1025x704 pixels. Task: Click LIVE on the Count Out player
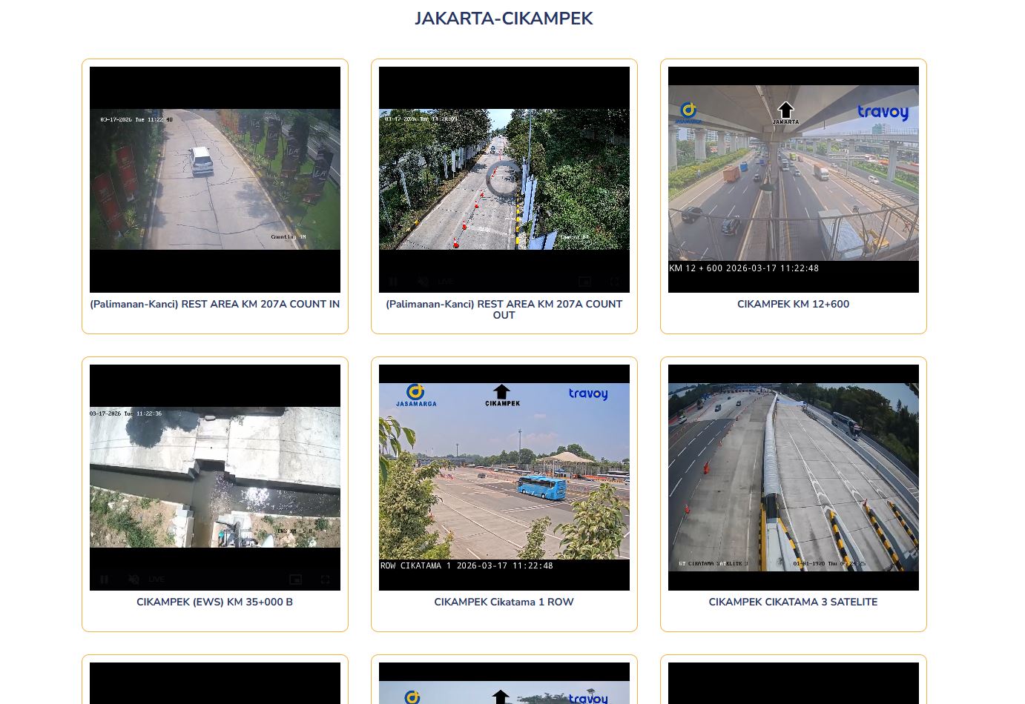pyautogui.click(x=446, y=282)
